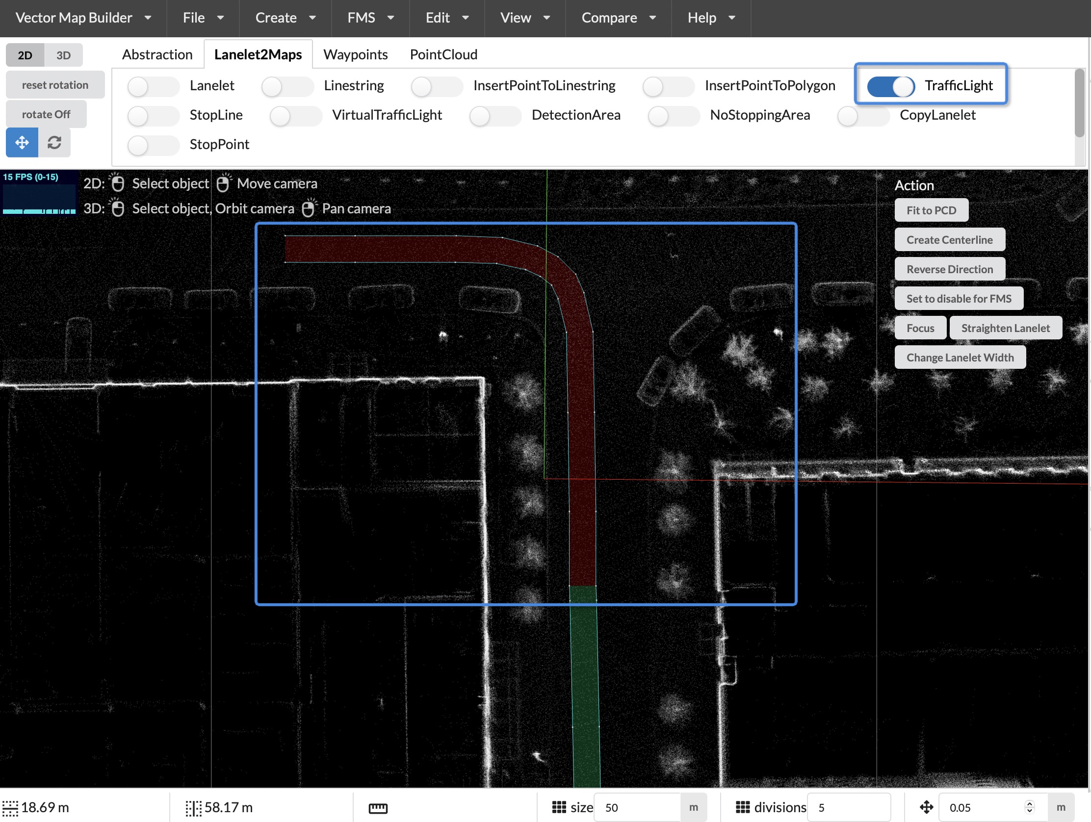Click the Create Centerline button
The width and height of the screenshot is (1091, 822).
[949, 240]
